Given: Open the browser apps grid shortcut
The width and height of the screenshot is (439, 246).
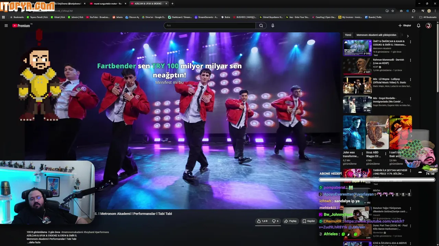Looking at the screenshot, I should [x=3, y=17].
